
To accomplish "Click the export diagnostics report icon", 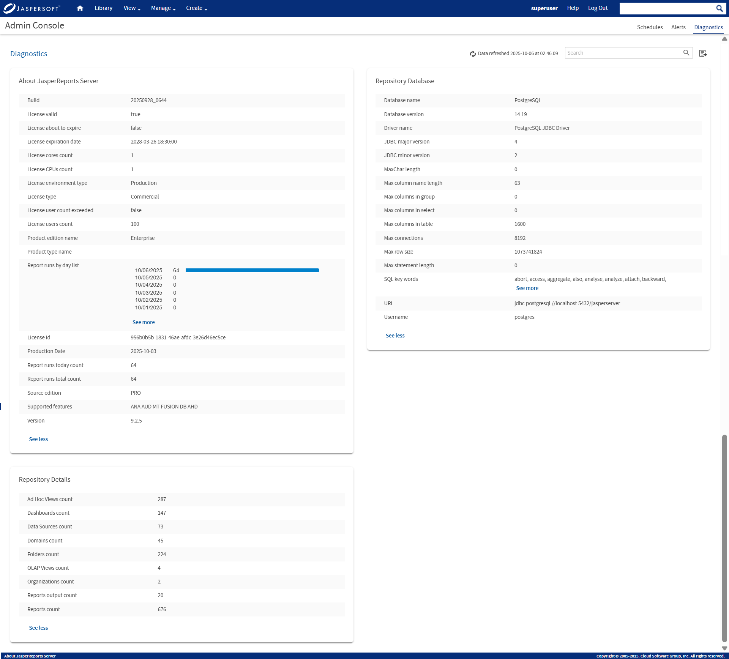I will pos(703,53).
